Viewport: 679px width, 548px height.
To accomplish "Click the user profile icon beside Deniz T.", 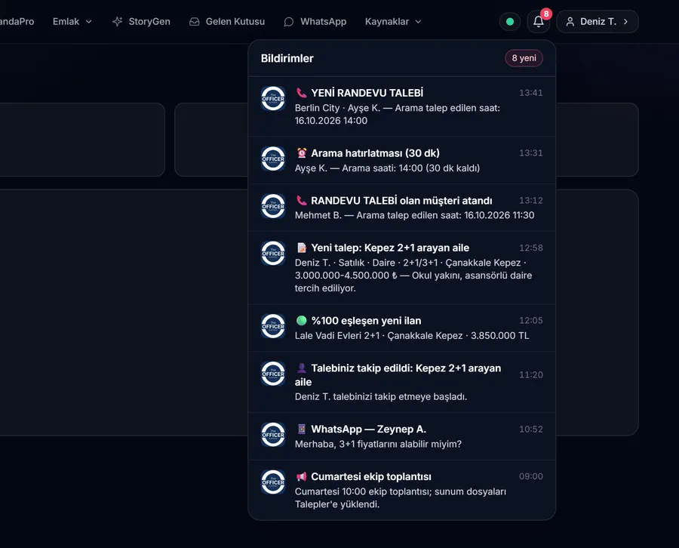I will 570,22.
